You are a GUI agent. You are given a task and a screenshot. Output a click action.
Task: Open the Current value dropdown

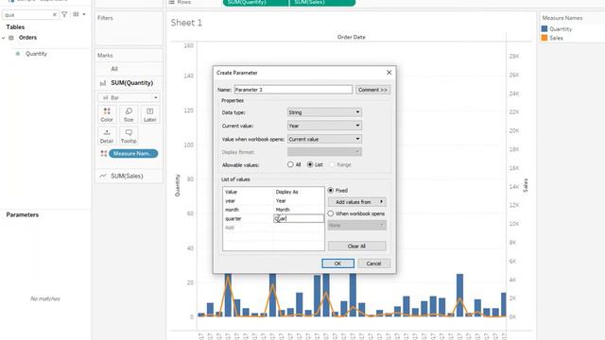[324, 126]
